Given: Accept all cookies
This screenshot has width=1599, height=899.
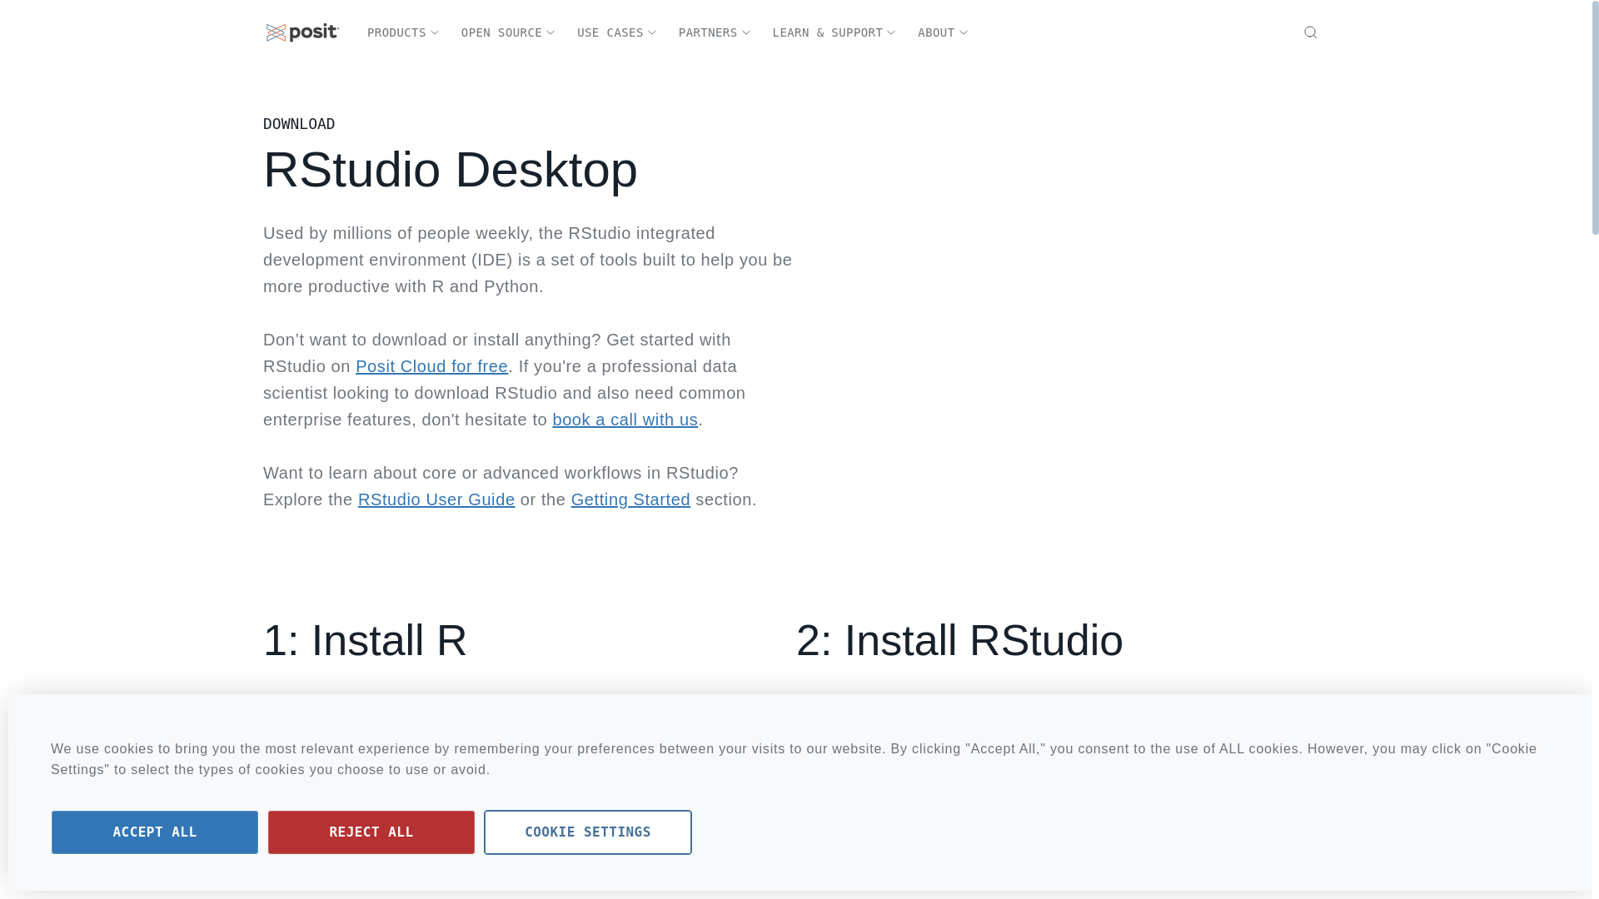Looking at the screenshot, I should coord(155,832).
